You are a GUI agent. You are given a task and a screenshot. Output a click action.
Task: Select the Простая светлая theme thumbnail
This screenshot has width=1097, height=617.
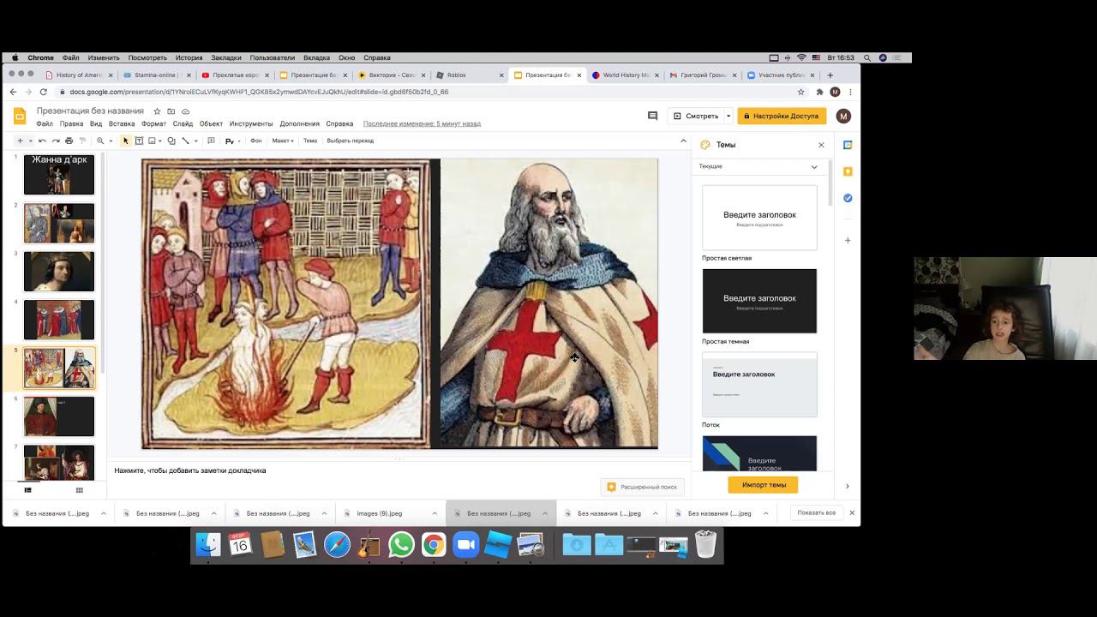pos(759,218)
